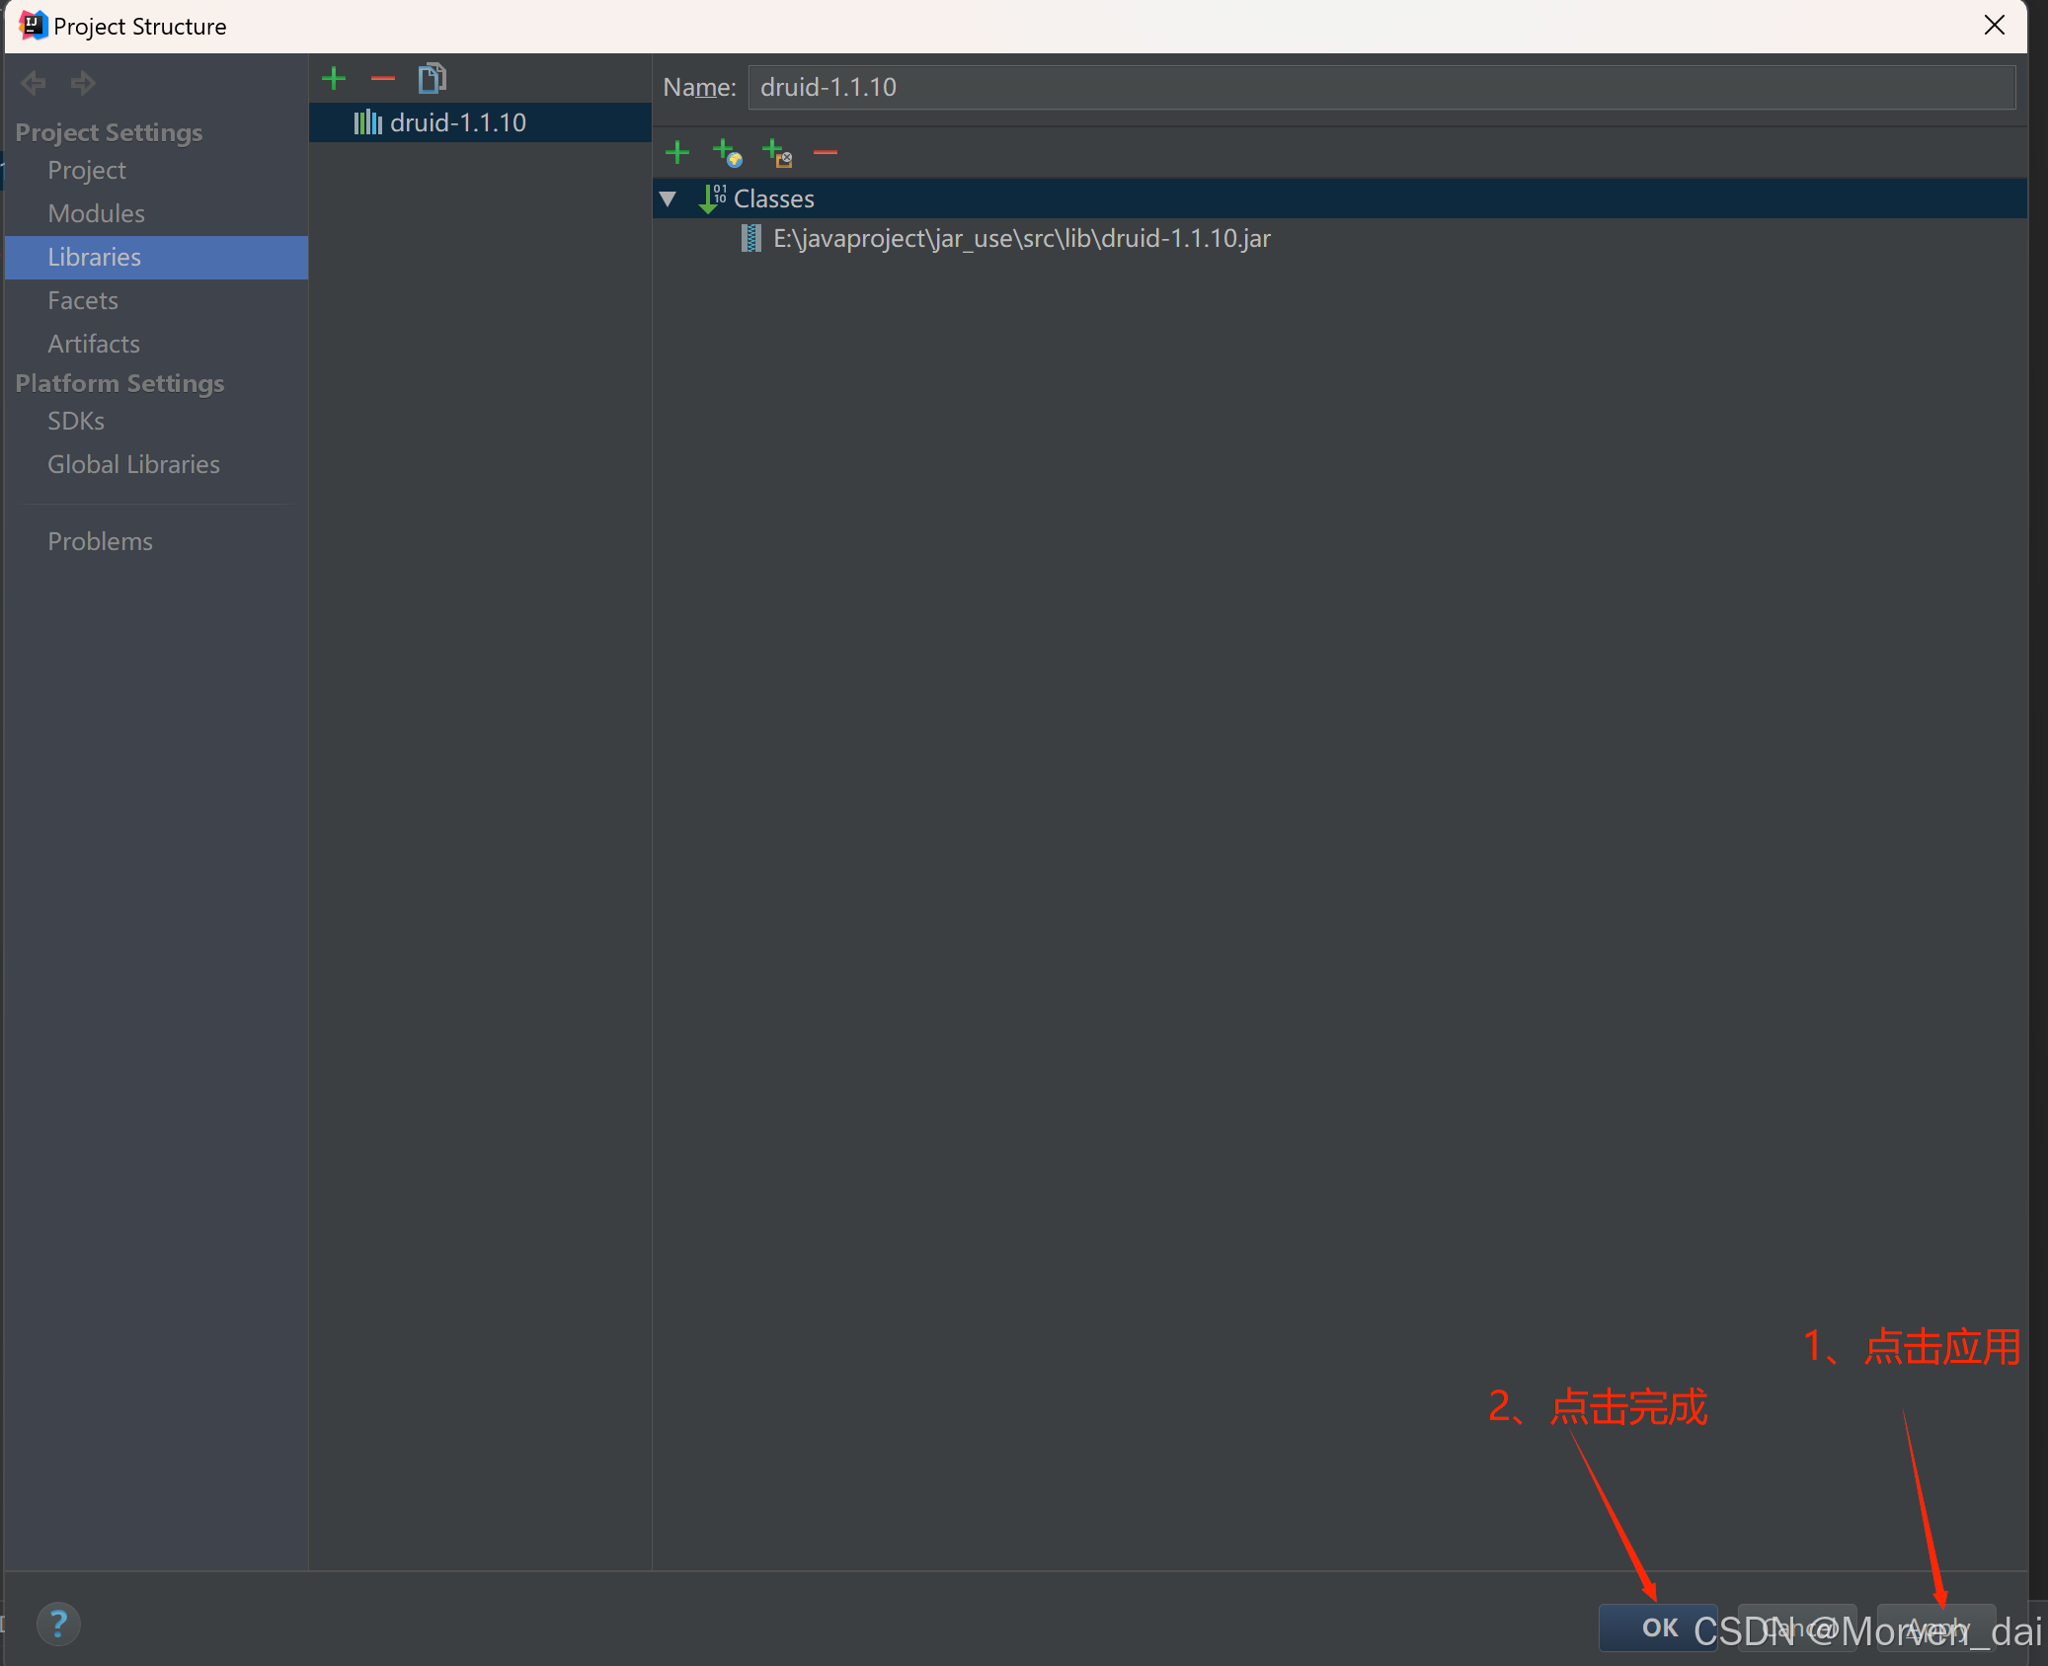2048x1666 pixels.
Task: Click the Apply button
Action: [1934, 1626]
